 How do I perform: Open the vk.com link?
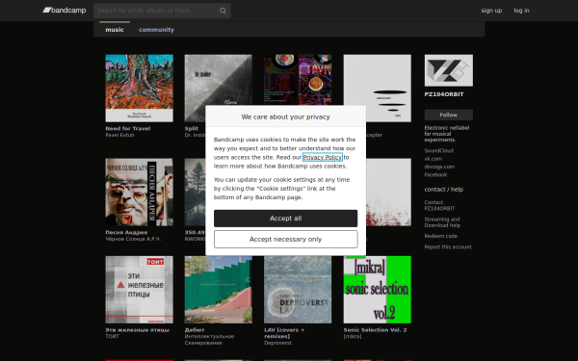coord(433,159)
